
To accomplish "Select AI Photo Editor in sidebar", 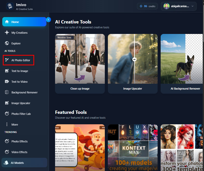I will [18, 60].
